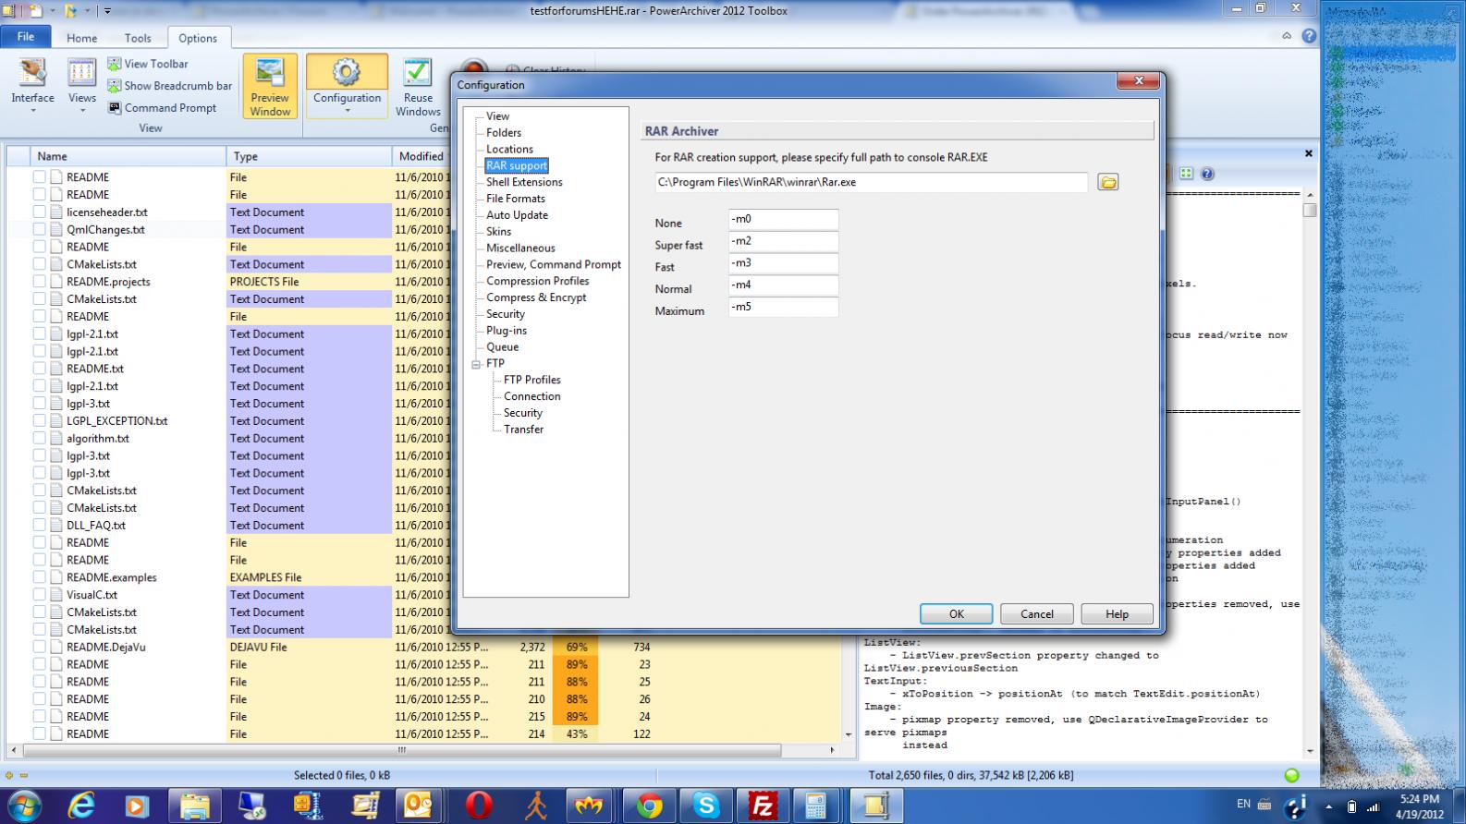Open the File menu

(26, 37)
